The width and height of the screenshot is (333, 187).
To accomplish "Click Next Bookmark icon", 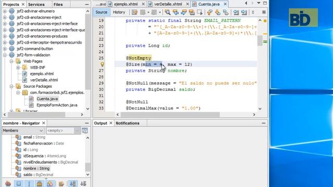I will pos(217,12).
